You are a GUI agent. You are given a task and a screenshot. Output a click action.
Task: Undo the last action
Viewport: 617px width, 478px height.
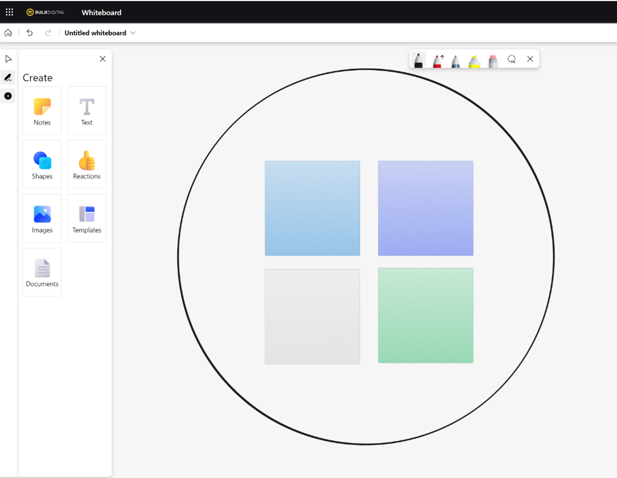tap(30, 33)
